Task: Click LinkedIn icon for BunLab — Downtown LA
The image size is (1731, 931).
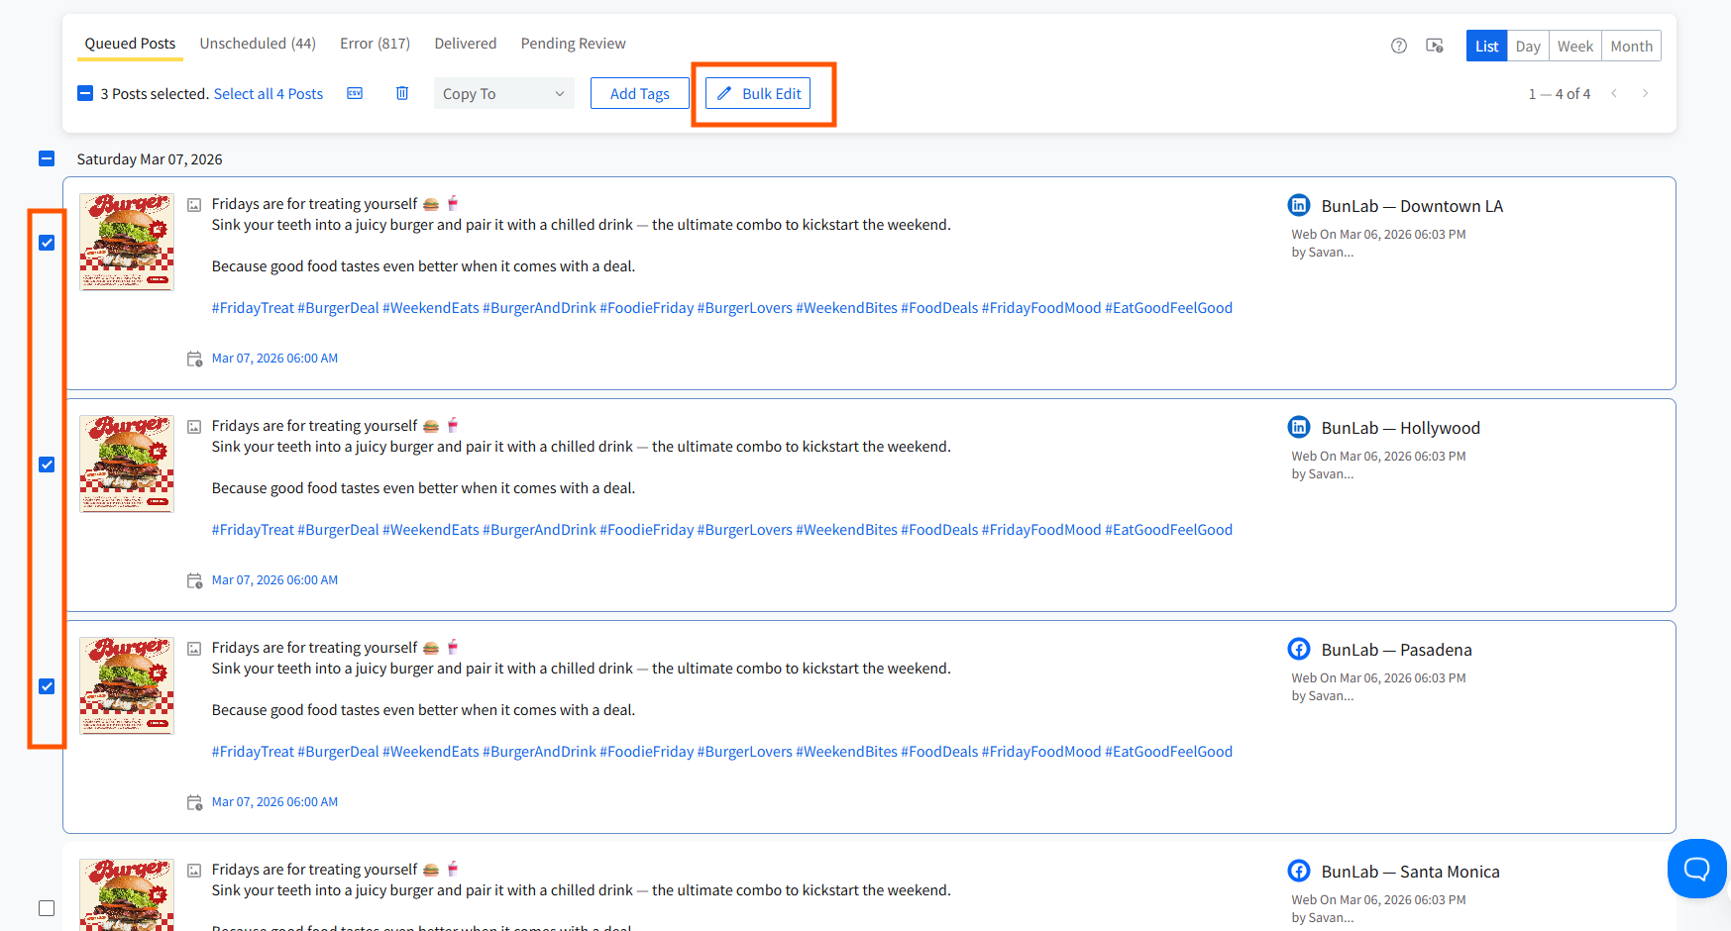Action: coord(1299,205)
